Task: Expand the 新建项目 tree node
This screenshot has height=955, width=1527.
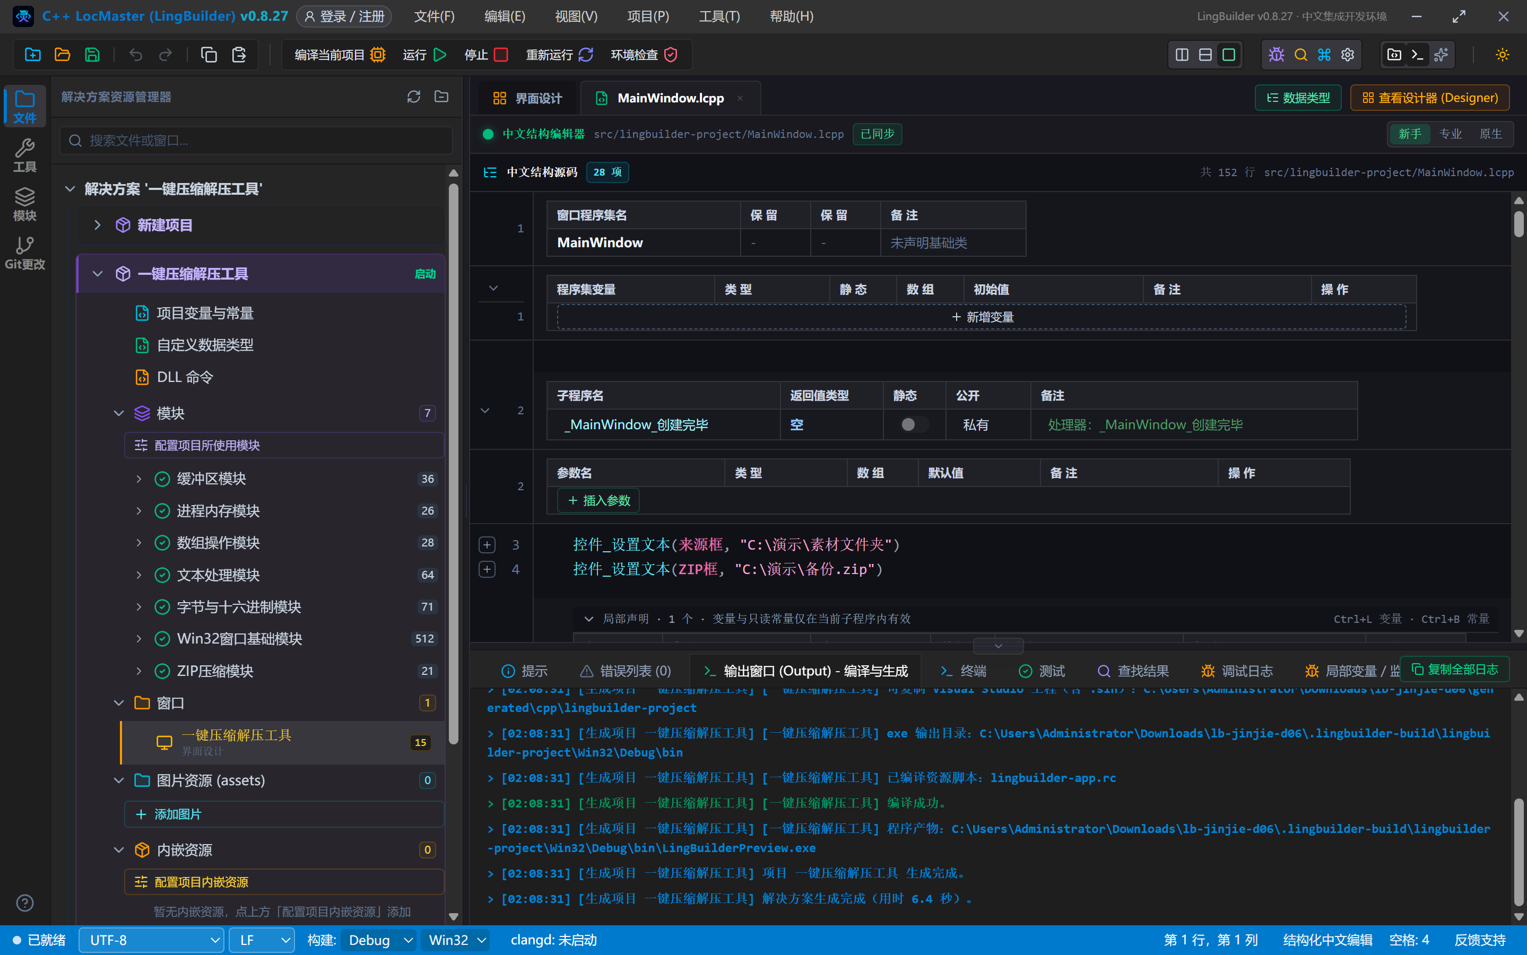Action: pyautogui.click(x=97, y=225)
